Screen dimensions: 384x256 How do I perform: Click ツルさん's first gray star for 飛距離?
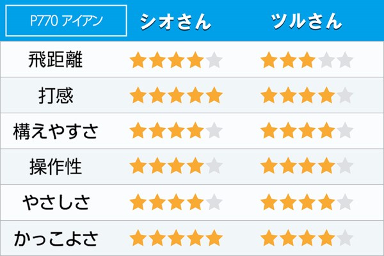point(326,60)
